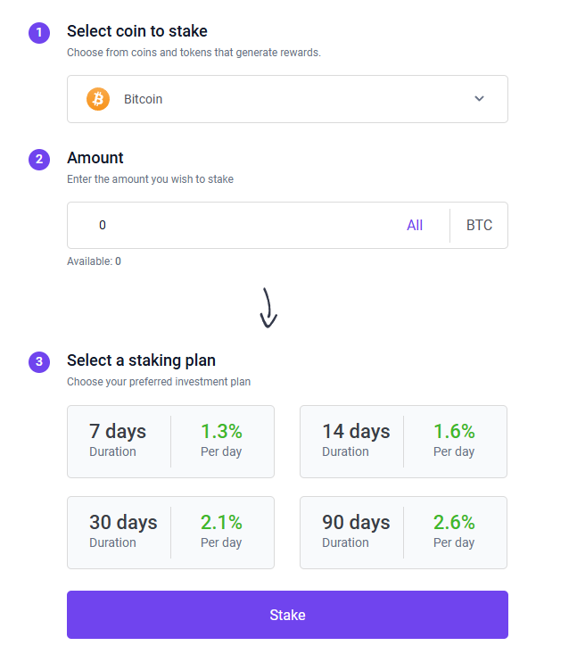Screen dimensions: 577x654
Task: Click the 1.3% per day rate
Action: pyautogui.click(x=221, y=432)
